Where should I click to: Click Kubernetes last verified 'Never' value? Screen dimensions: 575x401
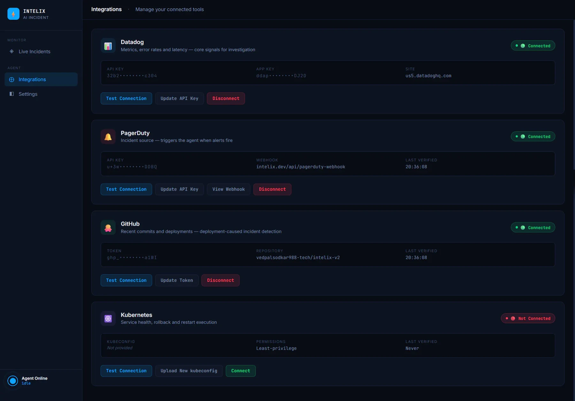point(412,348)
